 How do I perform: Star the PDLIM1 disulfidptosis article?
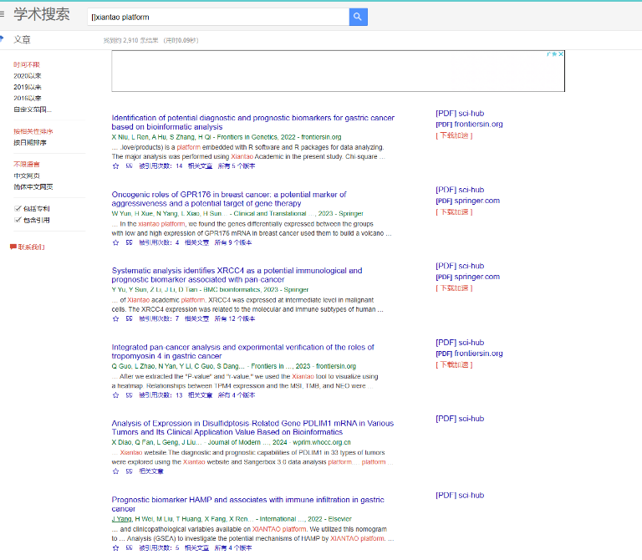(115, 471)
